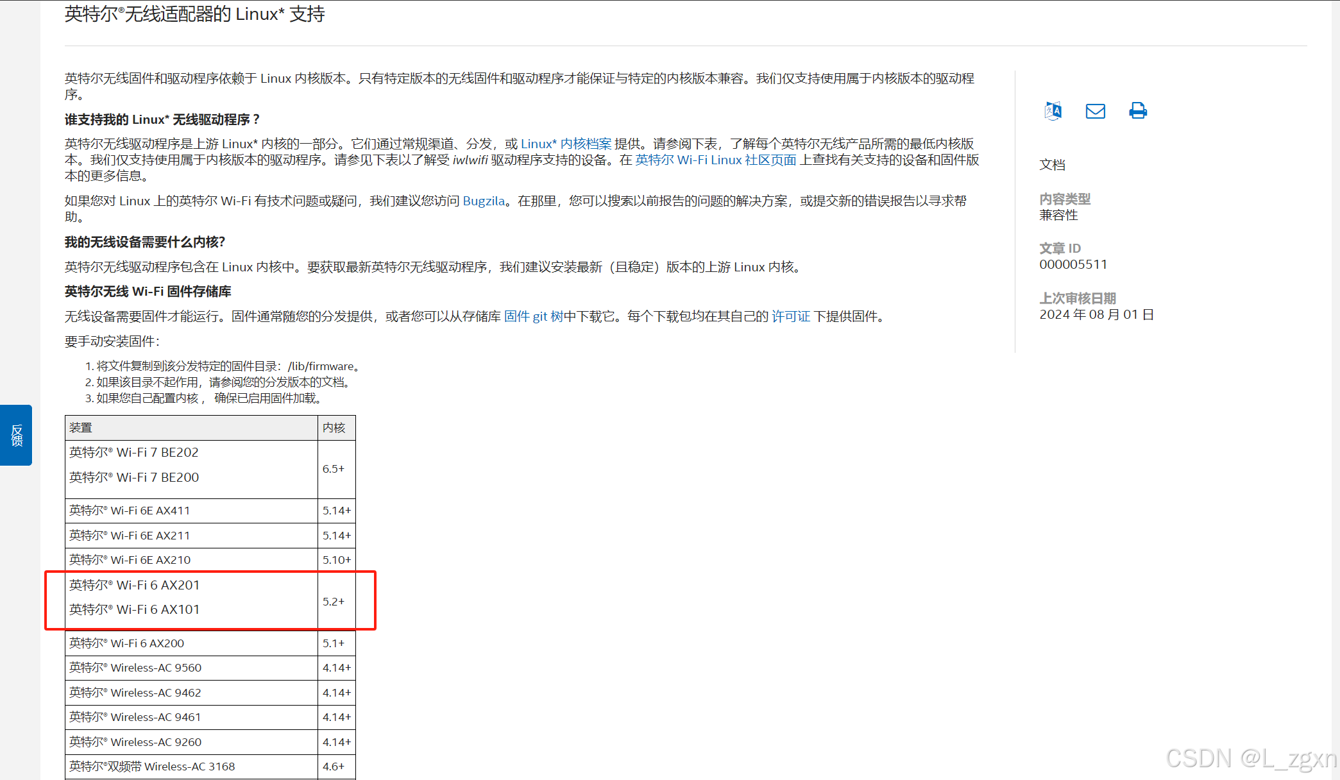Select the Wi-Fi 6E AX411 row
The height and width of the screenshot is (780, 1340).
(x=130, y=511)
